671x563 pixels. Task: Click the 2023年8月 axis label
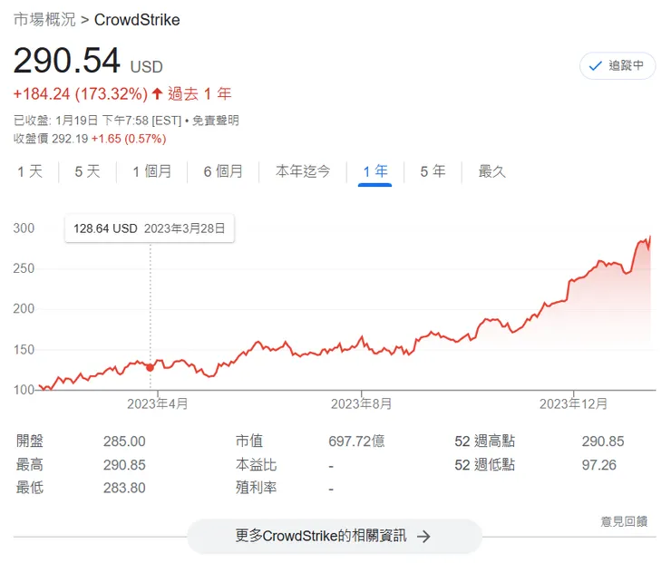point(361,404)
